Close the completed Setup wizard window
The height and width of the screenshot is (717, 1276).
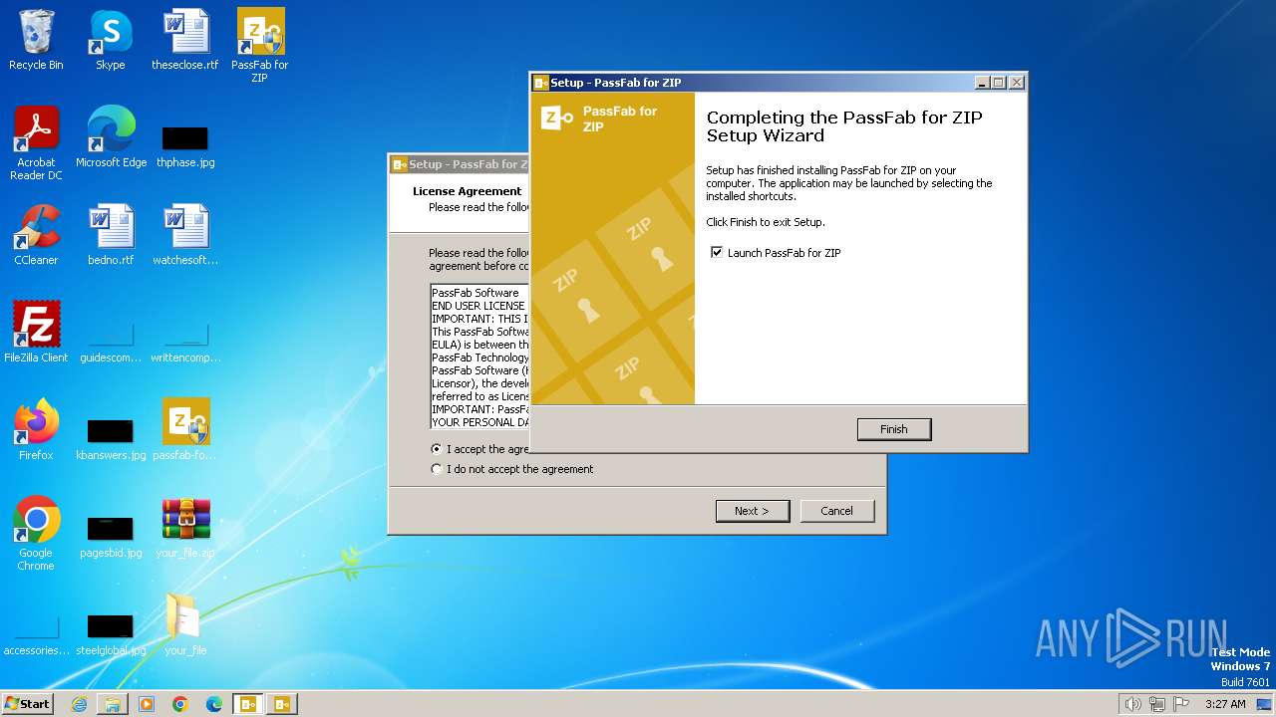pos(1016,83)
